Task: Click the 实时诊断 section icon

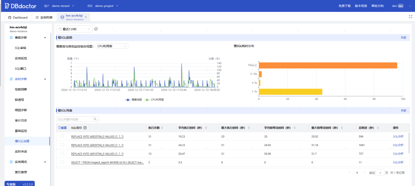Action: coord(11,79)
